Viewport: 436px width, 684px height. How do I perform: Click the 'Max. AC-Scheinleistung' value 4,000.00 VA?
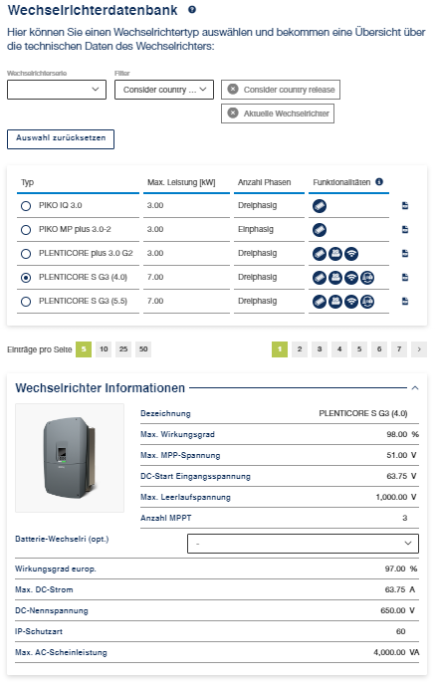pos(396,652)
